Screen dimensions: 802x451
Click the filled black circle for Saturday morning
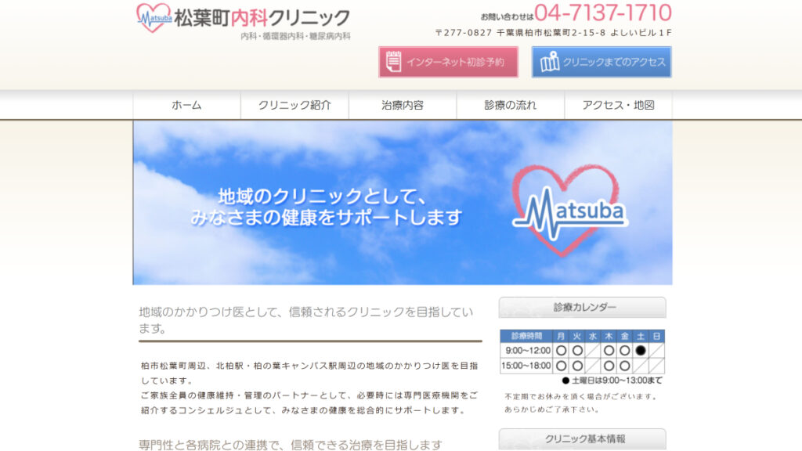641,350
